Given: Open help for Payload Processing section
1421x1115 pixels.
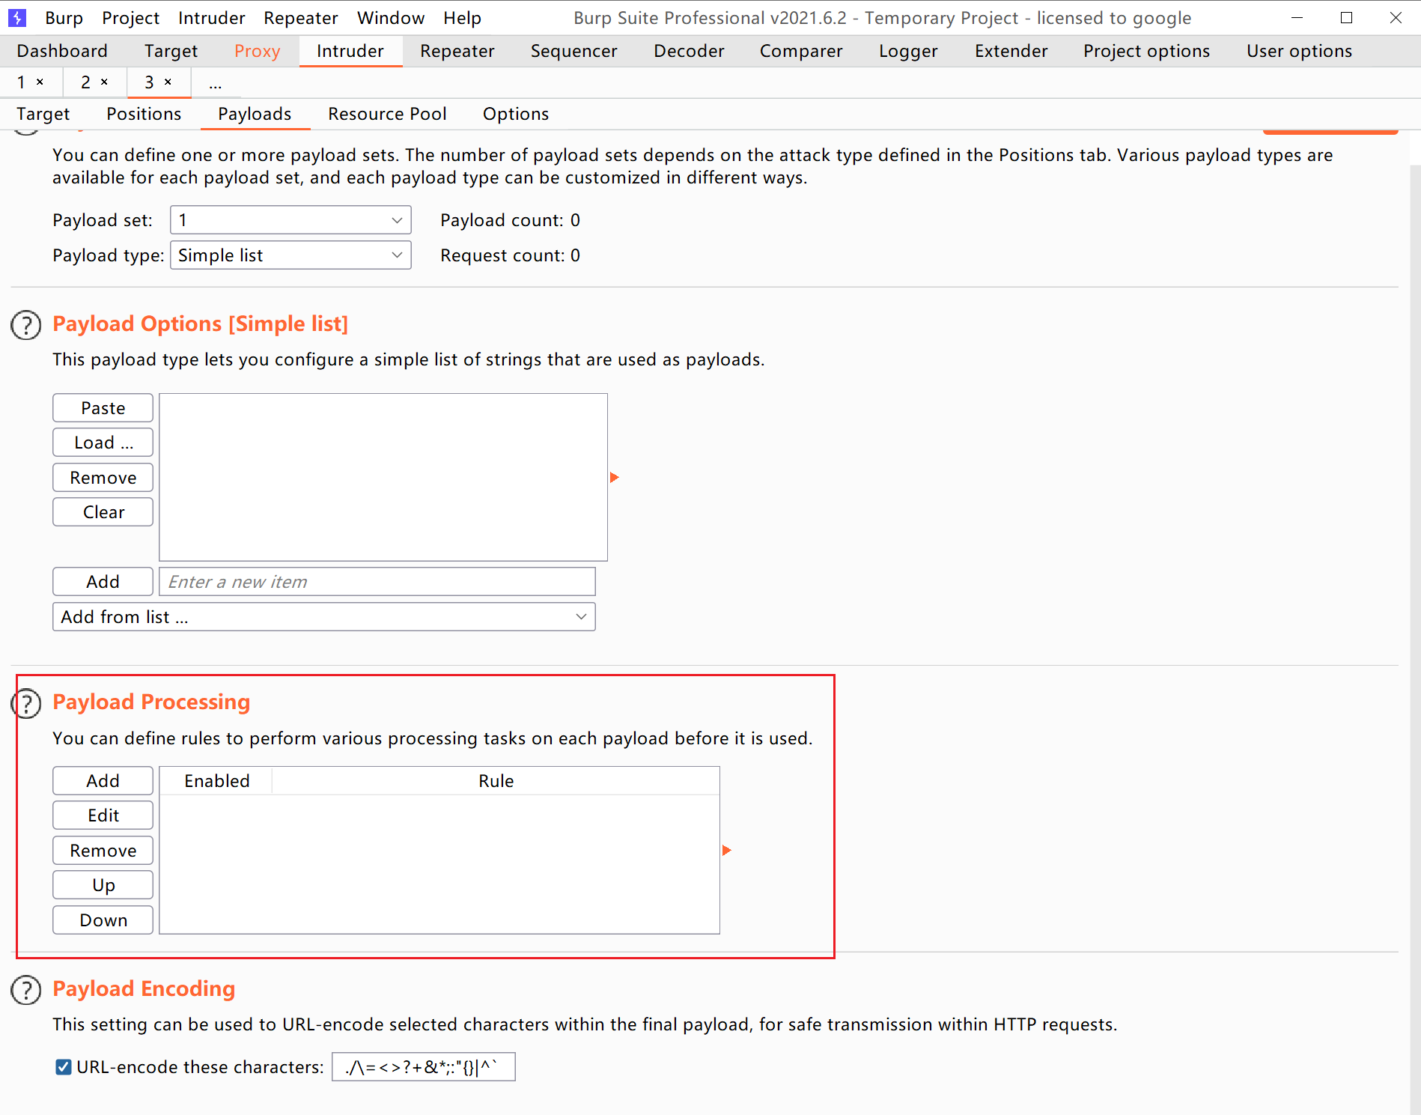Looking at the screenshot, I should click(x=26, y=703).
